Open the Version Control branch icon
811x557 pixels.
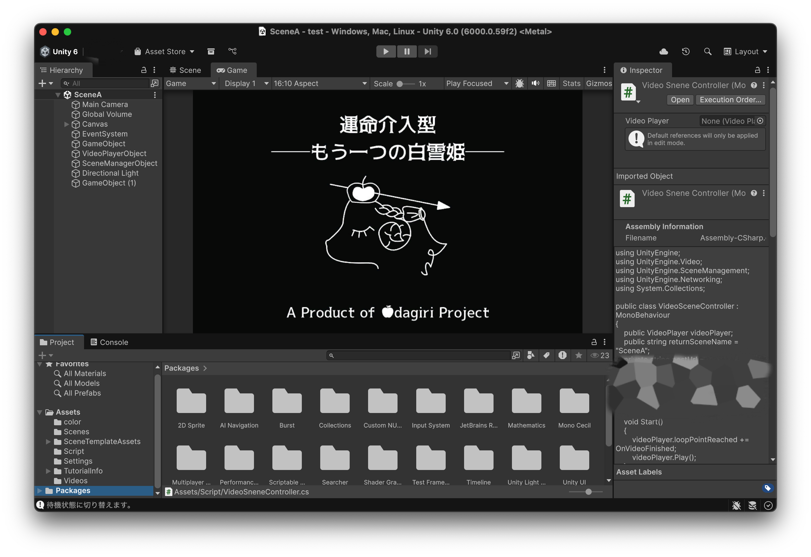pyautogui.click(x=233, y=52)
